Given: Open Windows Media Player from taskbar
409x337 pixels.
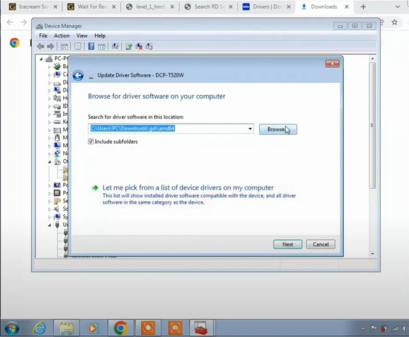Looking at the screenshot, I should click(x=92, y=328).
